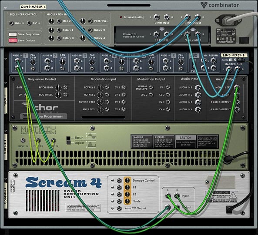The image size is (258, 235).
Task: Adjust the Scream 4 Damage Control trim knob
Action: (x=127, y=180)
